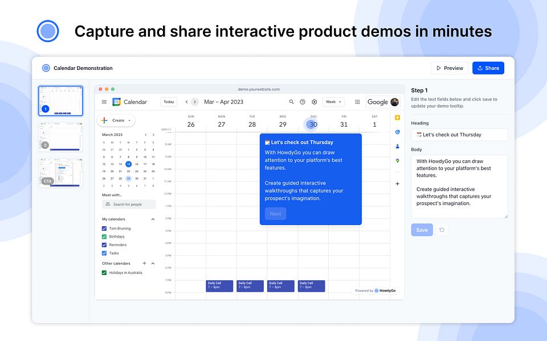Click the HowdyGo logo next to Calendar Demonstration
Screen dimensions: 547x341
click(46, 68)
